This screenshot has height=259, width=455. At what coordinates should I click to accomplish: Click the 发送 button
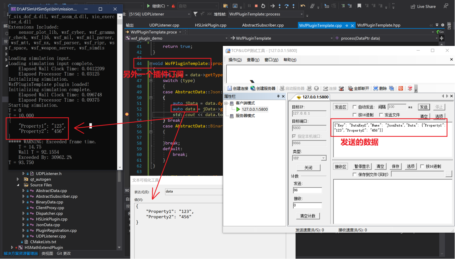[424, 107]
